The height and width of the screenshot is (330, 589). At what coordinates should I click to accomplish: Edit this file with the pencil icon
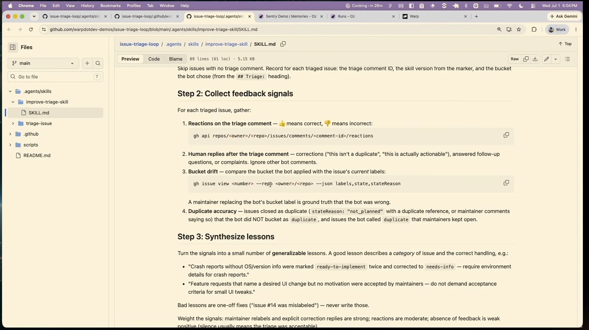pos(546,59)
